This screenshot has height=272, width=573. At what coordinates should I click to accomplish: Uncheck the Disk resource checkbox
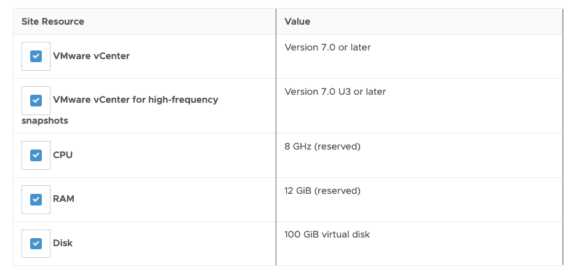tap(36, 244)
